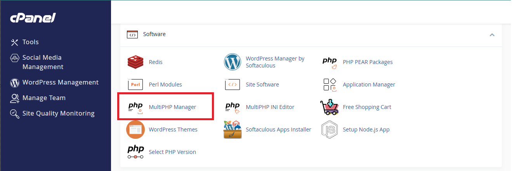Click the Softaculous Apps Installer icon

pos(233,130)
